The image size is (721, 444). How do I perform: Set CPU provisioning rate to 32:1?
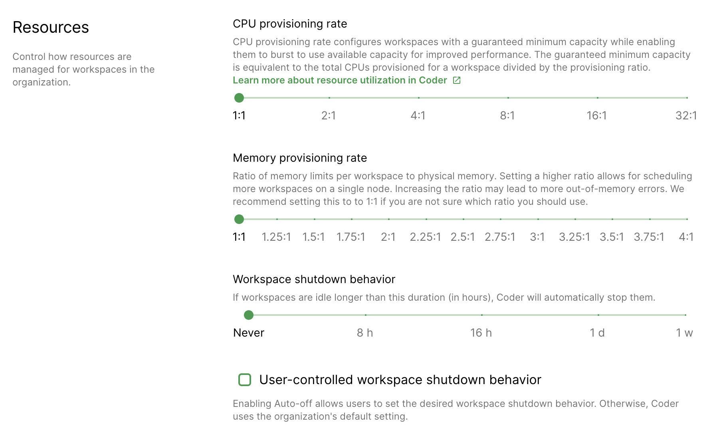pos(687,97)
